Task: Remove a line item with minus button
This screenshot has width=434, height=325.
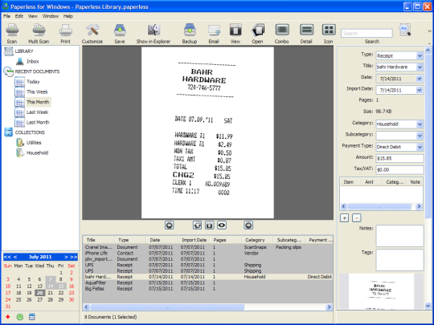Action: pyautogui.click(x=357, y=217)
